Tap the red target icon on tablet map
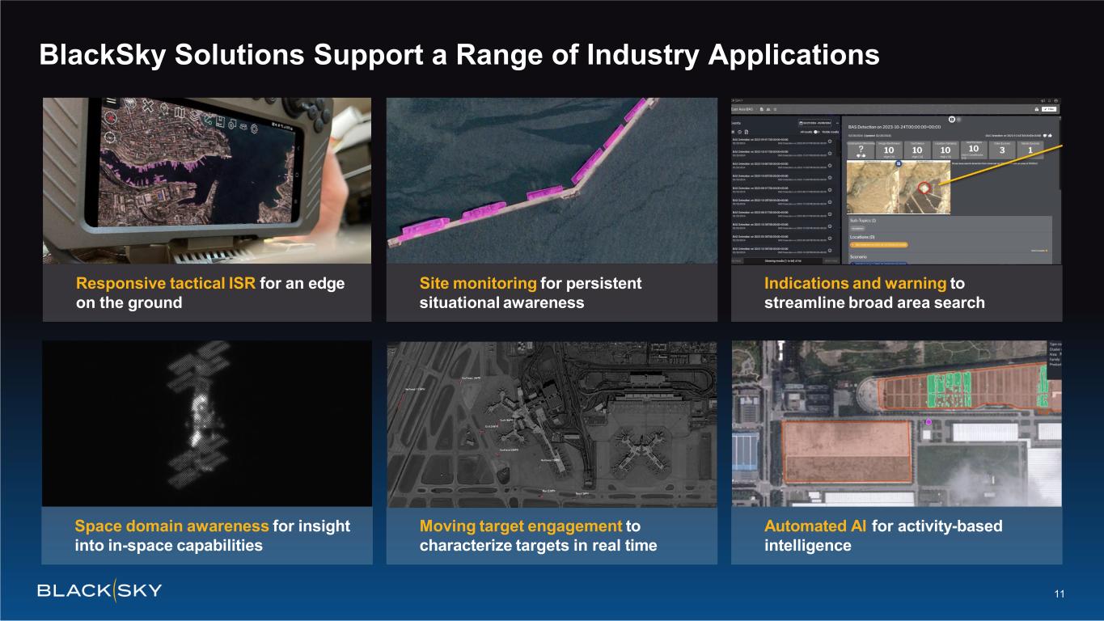Viewport: 1104px width, 621px height. click(x=111, y=117)
